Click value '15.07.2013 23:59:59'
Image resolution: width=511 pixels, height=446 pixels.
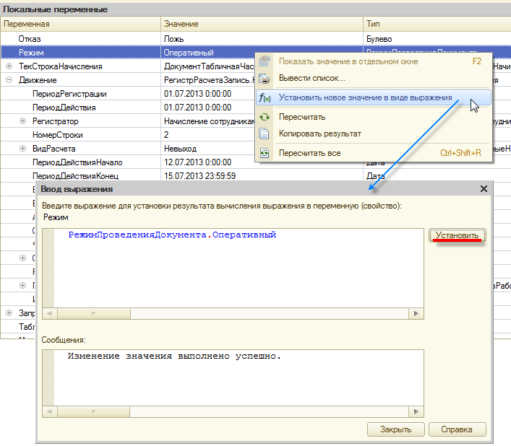pos(199,175)
